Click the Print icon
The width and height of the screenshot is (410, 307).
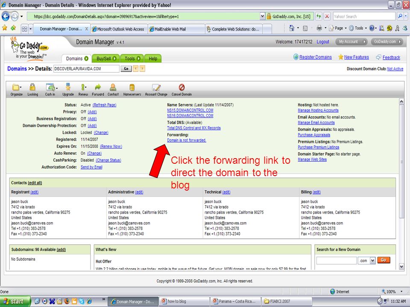pos(319,28)
